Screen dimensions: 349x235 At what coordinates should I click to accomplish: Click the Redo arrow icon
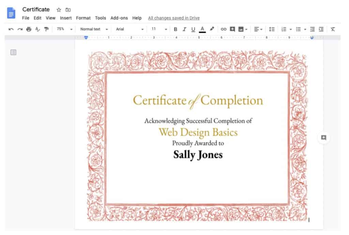[20, 29]
